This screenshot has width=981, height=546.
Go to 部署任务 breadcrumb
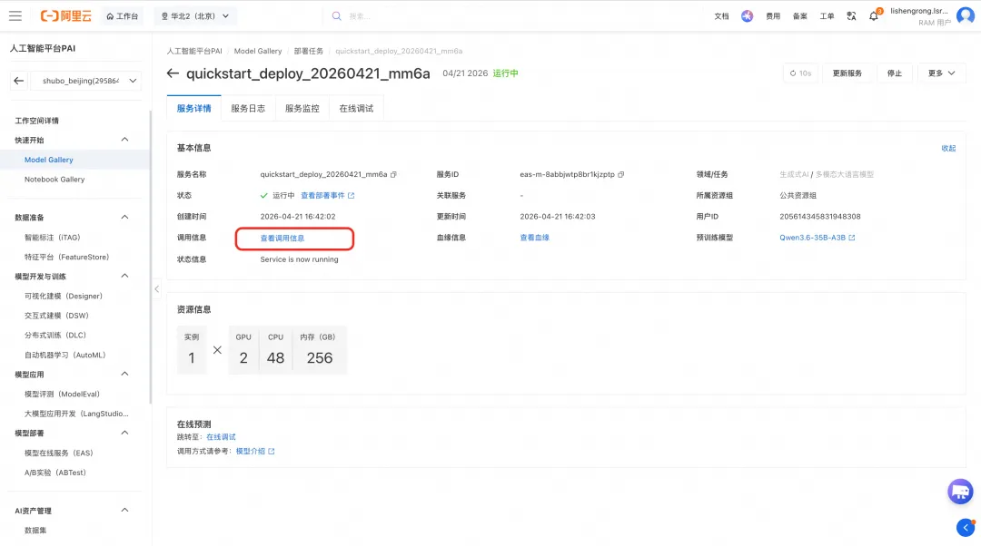pos(309,51)
